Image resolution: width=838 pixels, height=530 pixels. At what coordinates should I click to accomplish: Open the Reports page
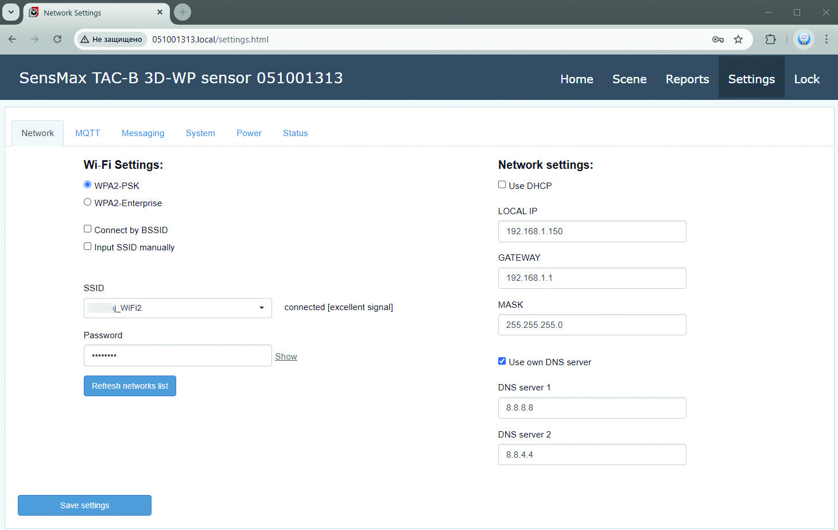tap(688, 79)
